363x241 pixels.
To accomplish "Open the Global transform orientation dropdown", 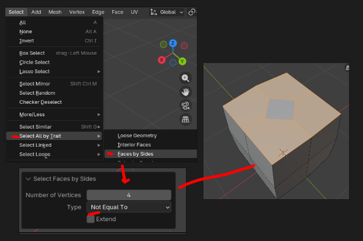I will pyautogui.click(x=167, y=12).
